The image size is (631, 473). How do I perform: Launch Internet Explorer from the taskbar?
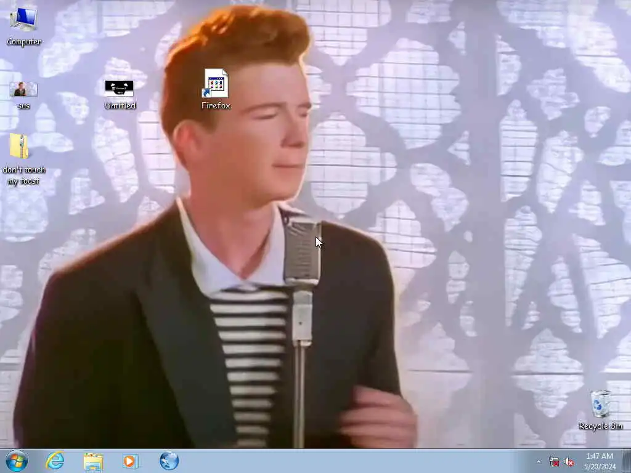(55, 461)
